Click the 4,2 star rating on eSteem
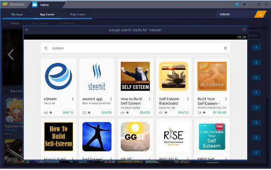Image resolution: width=271 pixels, height=170 pixels. [x=48, y=113]
